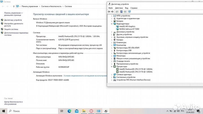Select Системные устройства row

point(126,77)
